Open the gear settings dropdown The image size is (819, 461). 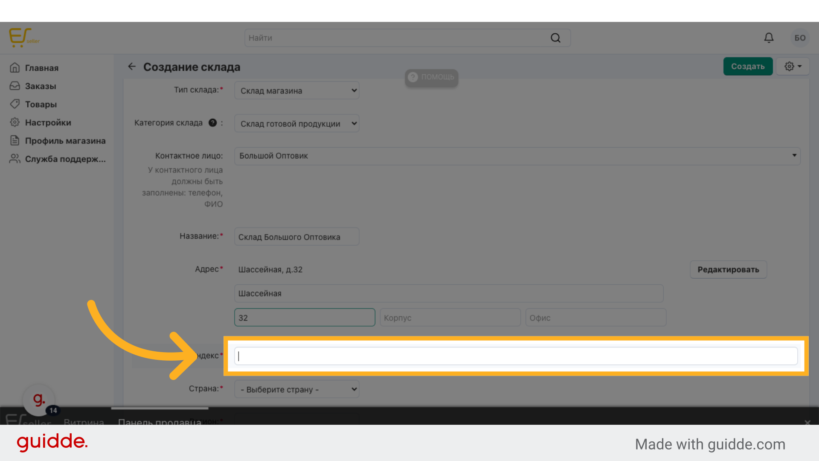click(x=793, y=67)
